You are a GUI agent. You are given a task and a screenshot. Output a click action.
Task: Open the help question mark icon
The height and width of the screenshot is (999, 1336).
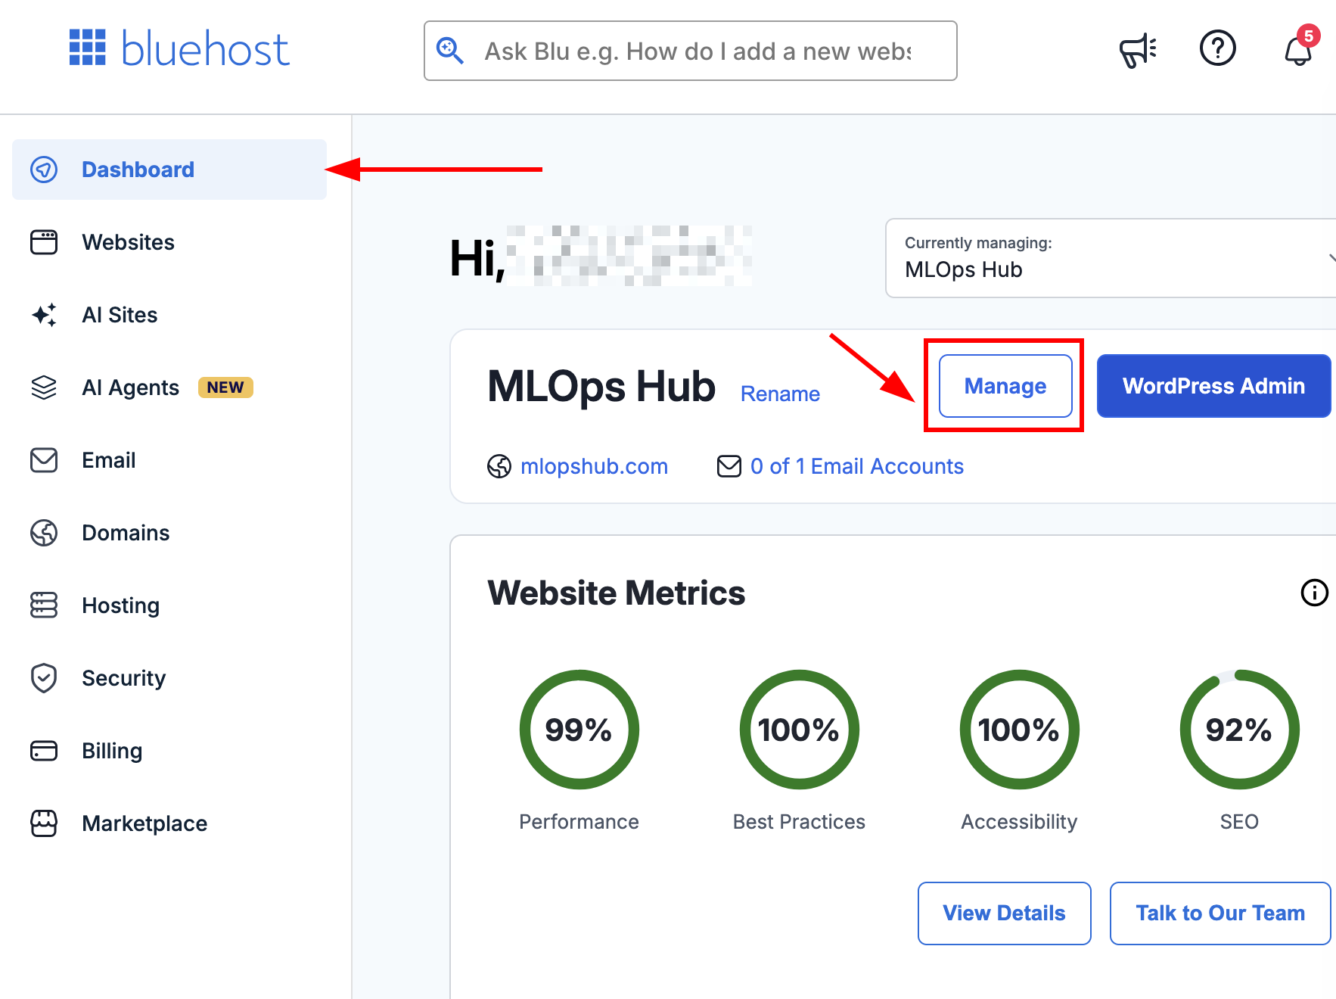pyautogui.click(x=1218, y=48)
